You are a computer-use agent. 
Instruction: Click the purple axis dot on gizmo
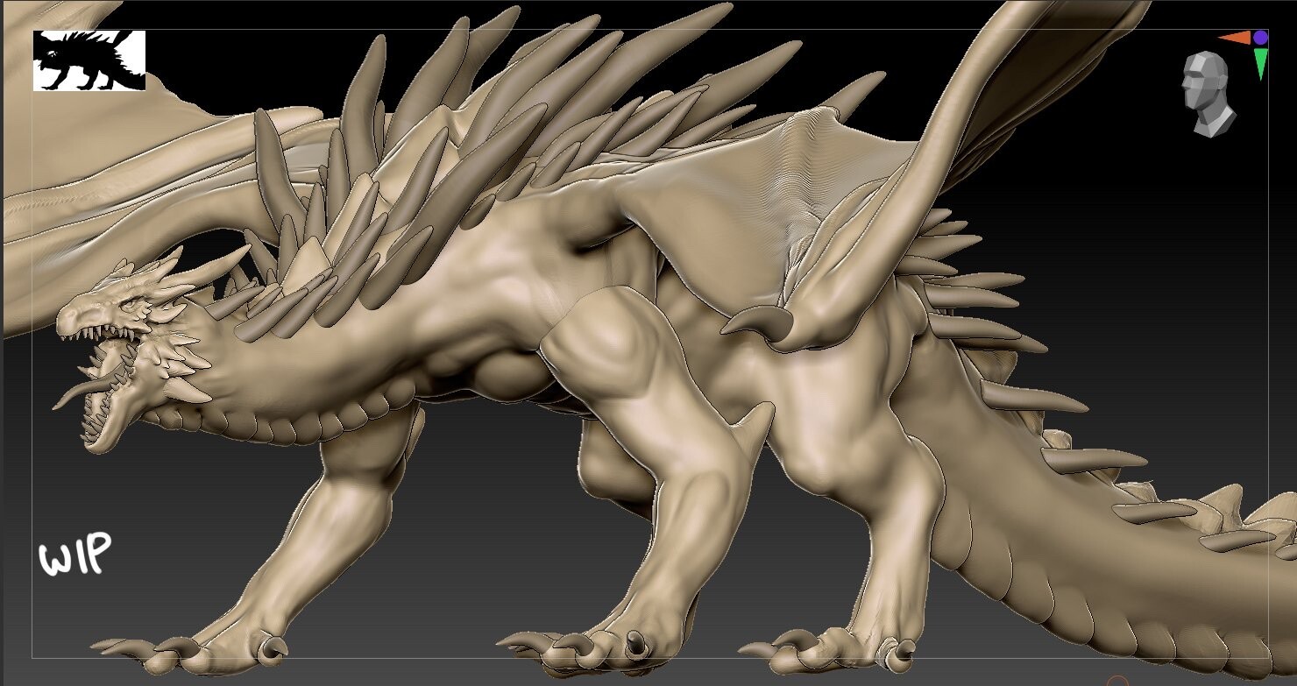click(1260, 38)
